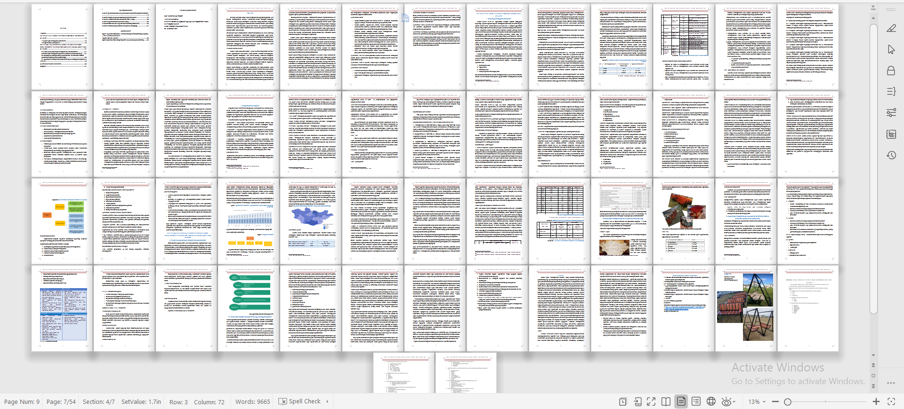904x409 pixels.
Task: Click the zoom in plus button
Action: [876, 401]
